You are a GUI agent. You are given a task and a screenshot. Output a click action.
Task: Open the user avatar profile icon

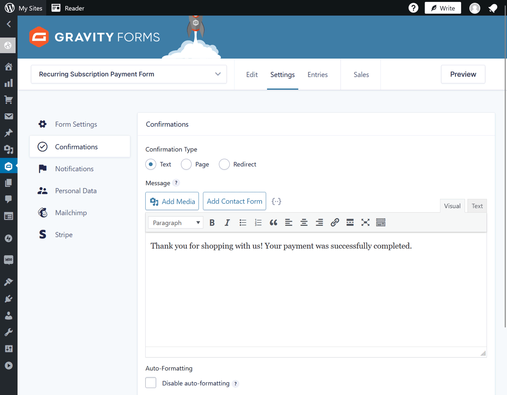tap(475, 8)
